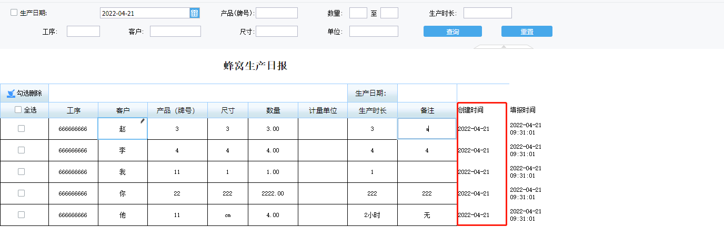This screenshot has height=247, width=724.
Task: Open the calendar picker icon
Action: [195, 13]
